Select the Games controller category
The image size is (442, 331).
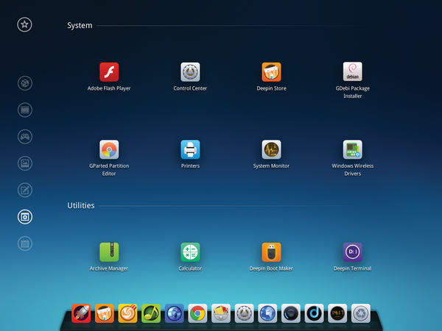pyautogui.click(x=25, y=137)
